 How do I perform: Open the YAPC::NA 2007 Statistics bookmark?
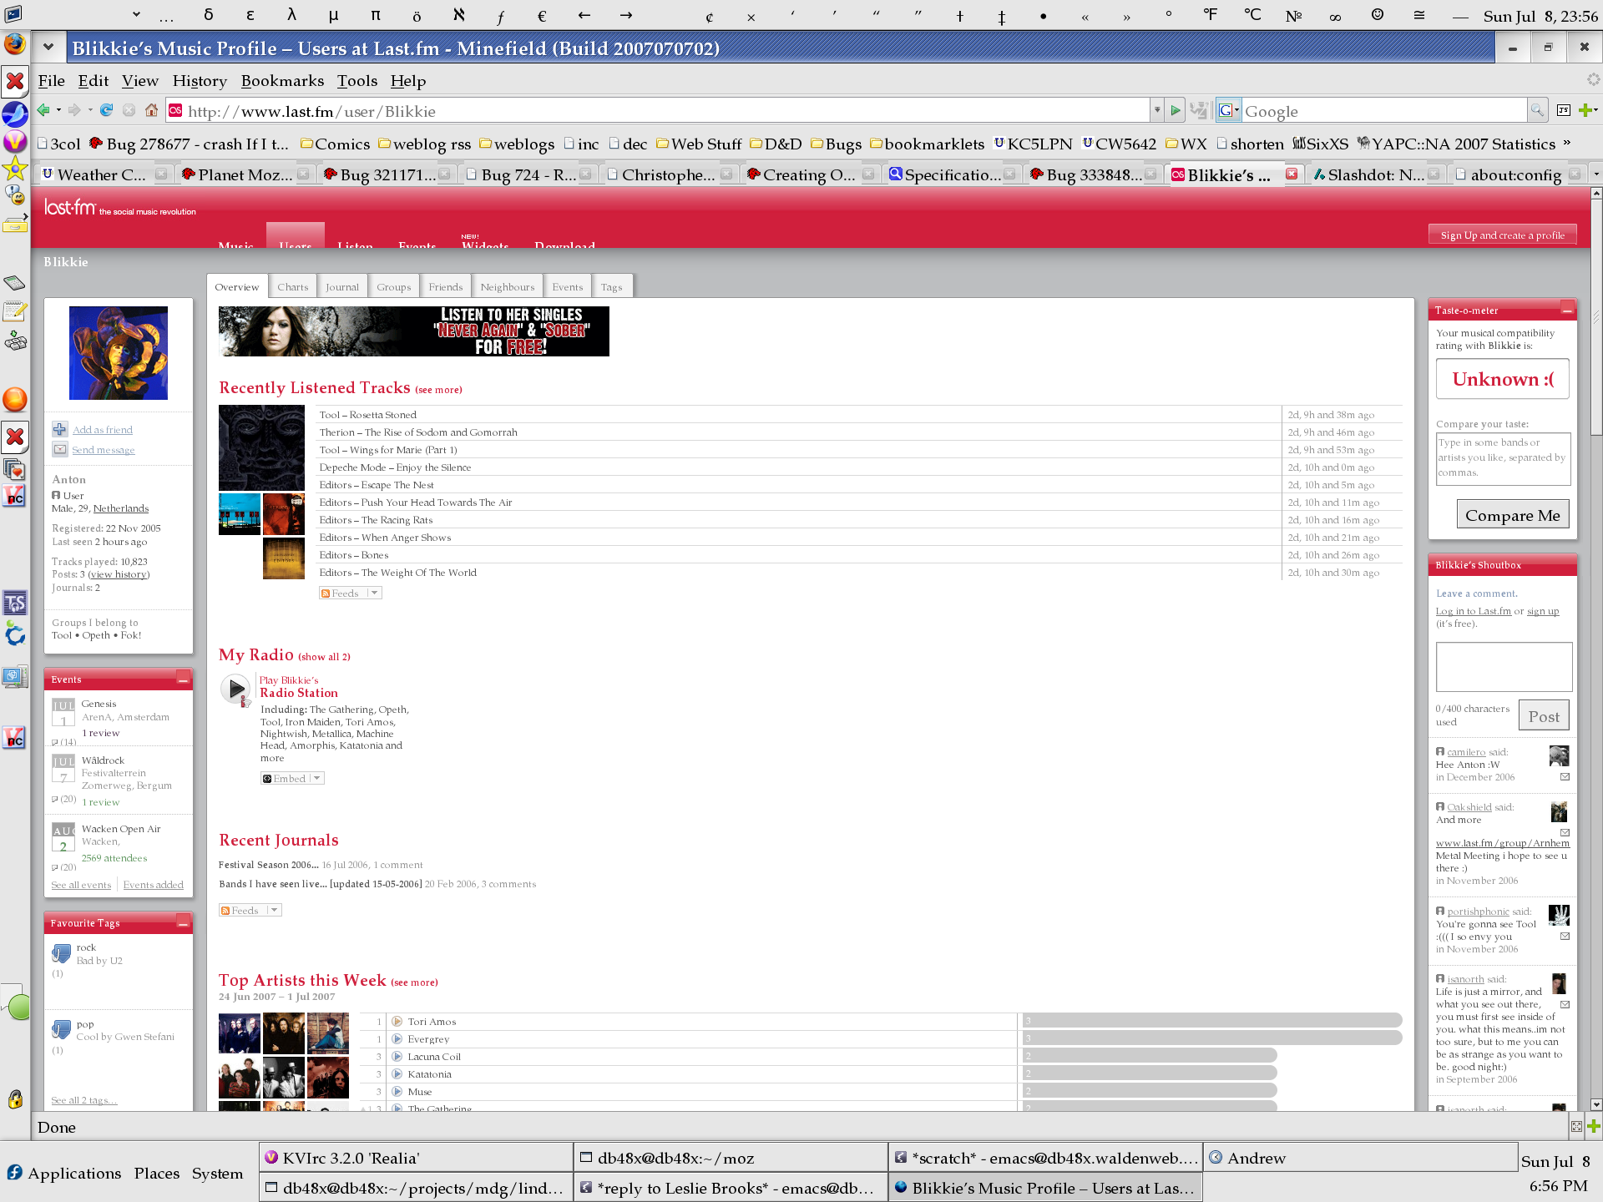pyautogui.click(x=1456, y=144)
